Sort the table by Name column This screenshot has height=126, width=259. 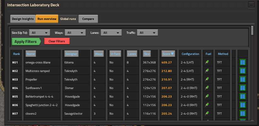point(31,54)
